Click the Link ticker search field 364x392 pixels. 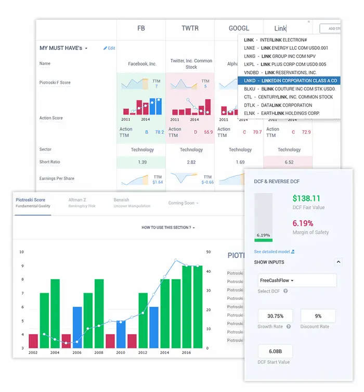(x=287, y=29)
